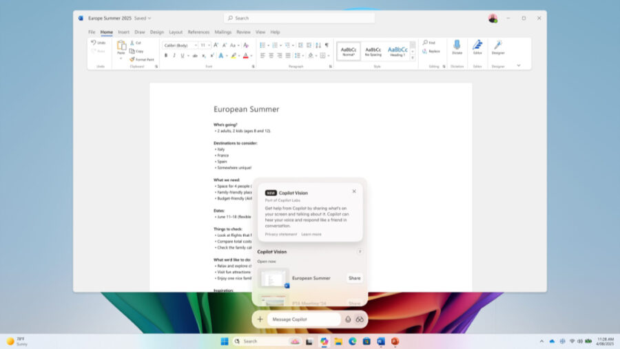The width and height of the screenshot is (620, 349).
Task: Open the Editor pane
Action: pyautogui.click(x=477, y=47)
